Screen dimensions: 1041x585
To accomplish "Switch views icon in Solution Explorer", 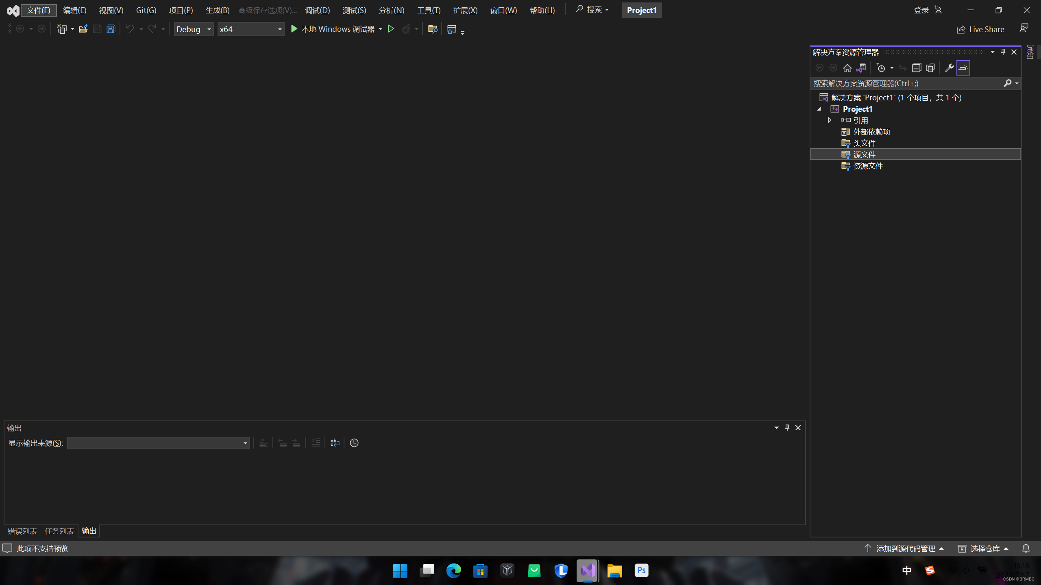I will pyautogui.click(x=861, y=68).
